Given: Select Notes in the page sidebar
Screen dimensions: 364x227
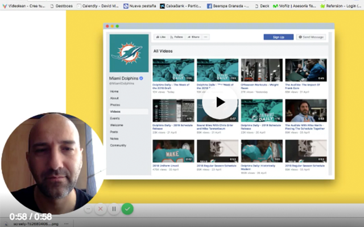Looking at the screenshot, I should [x=114, y=138].
